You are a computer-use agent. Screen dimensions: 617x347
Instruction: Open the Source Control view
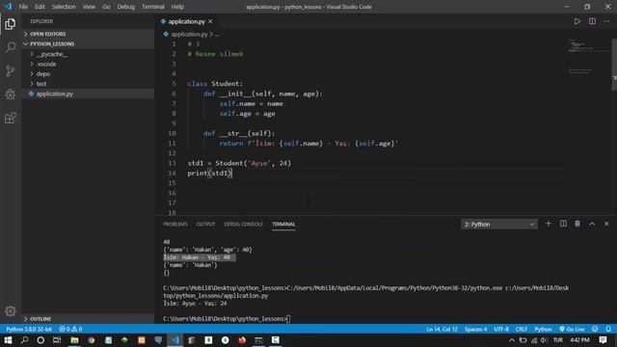tap(11, 70)
